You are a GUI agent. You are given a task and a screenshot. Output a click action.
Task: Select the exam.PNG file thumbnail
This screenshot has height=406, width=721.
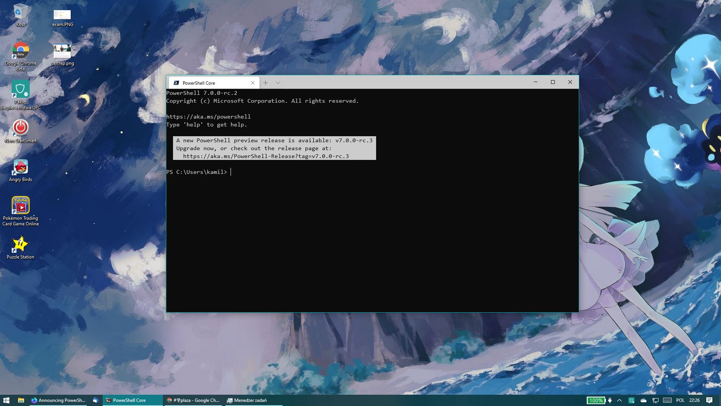coord(62,18)
